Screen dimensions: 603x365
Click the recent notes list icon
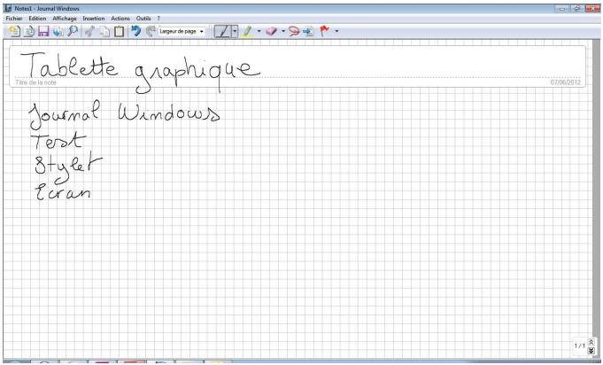[x=29, y=31]
